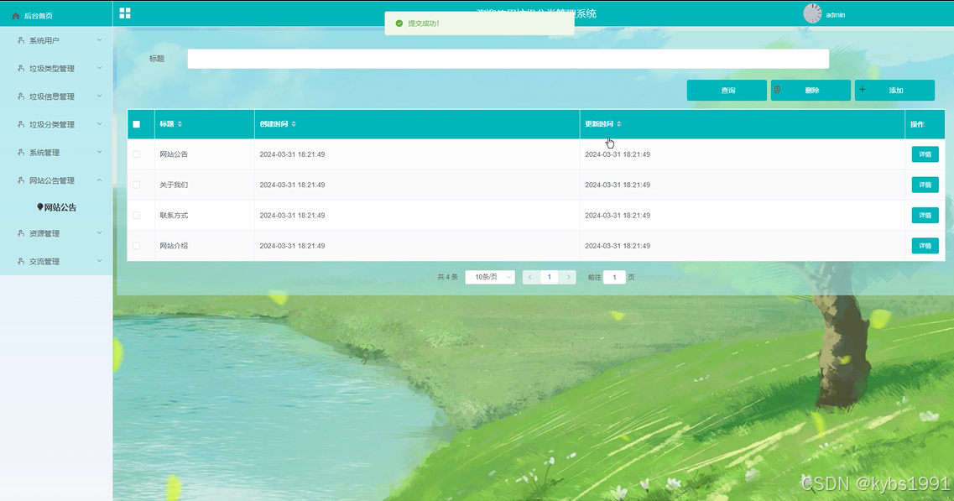Open the 10条/页 page size dropdown

[x=490, y=277]
